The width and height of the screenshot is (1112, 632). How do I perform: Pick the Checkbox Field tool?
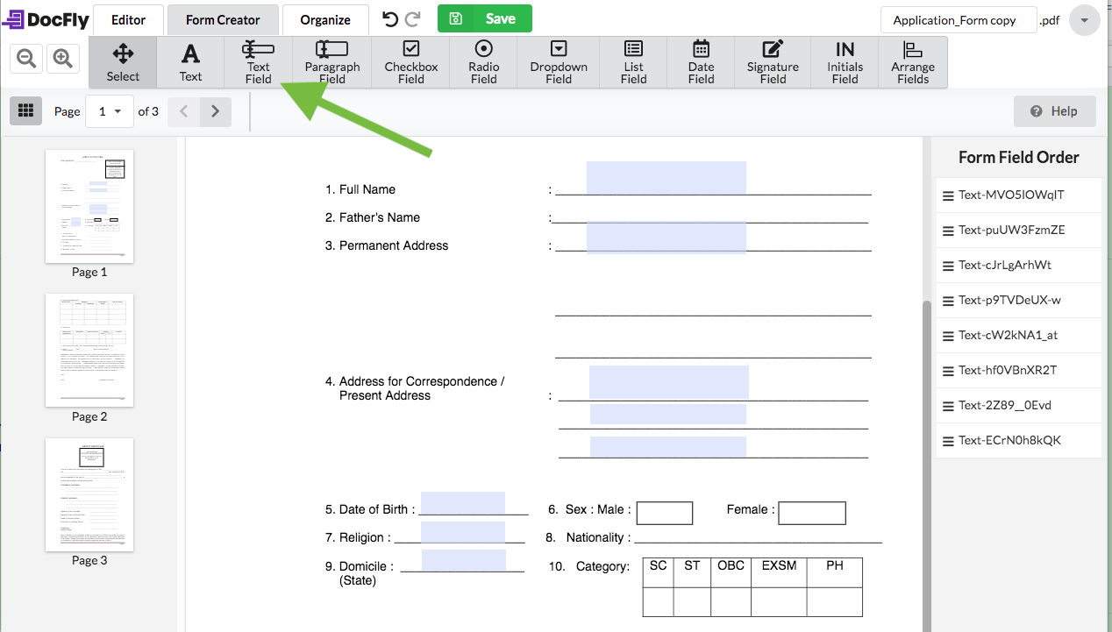tap(410, 62)
